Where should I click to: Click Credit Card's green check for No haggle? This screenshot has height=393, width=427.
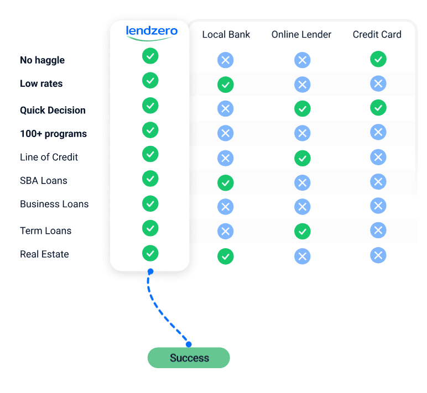point(378,59)
